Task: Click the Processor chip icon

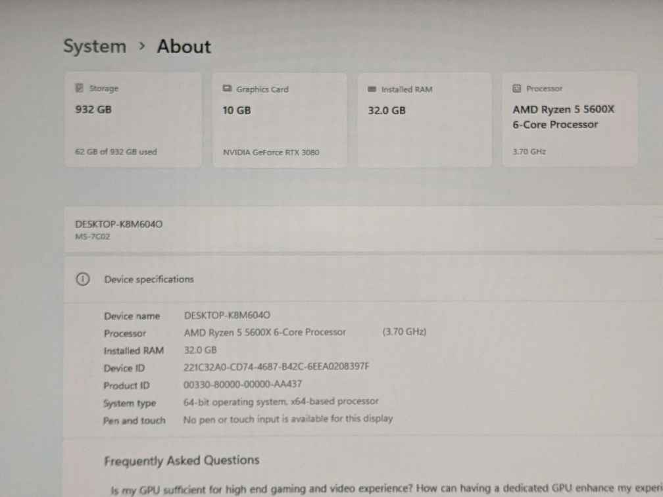Action: click(x=517, y=89)
